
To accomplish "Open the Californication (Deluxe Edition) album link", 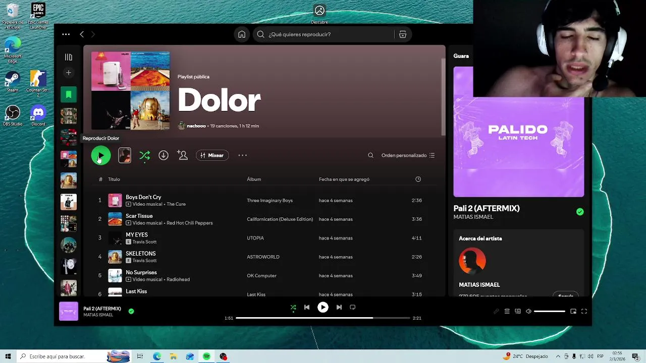I will coord(280,219).
